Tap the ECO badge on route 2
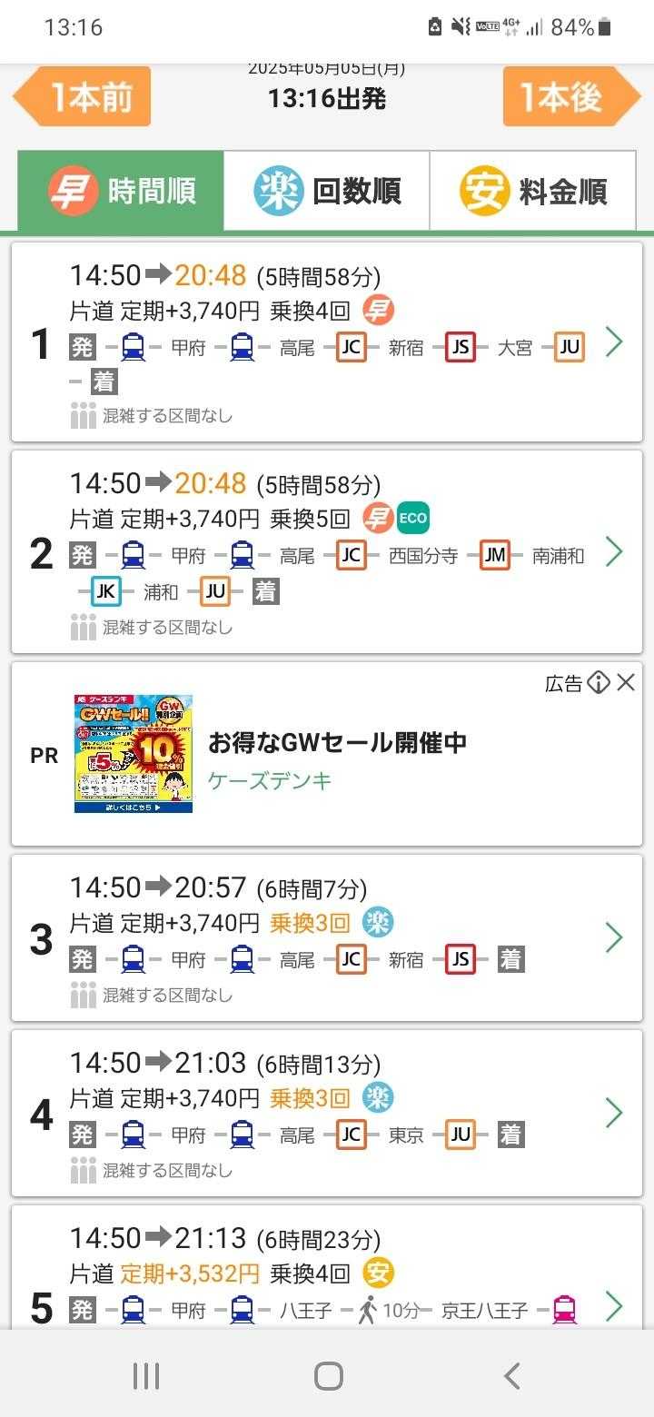The height and width of the screenshot is (1417, 654). [x=412, y=519]
